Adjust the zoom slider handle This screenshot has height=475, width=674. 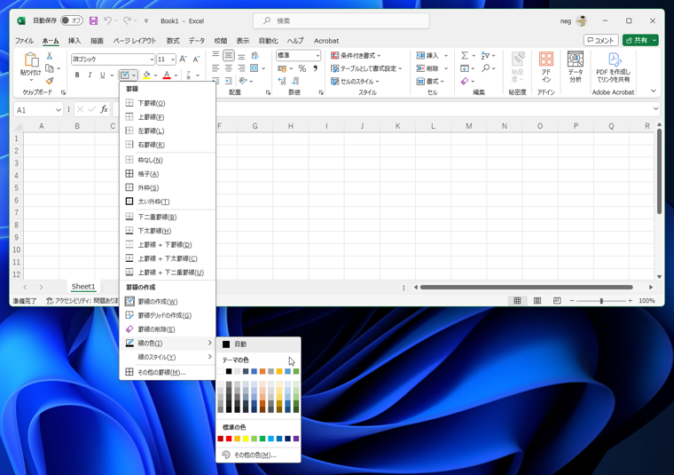point(601,301)
